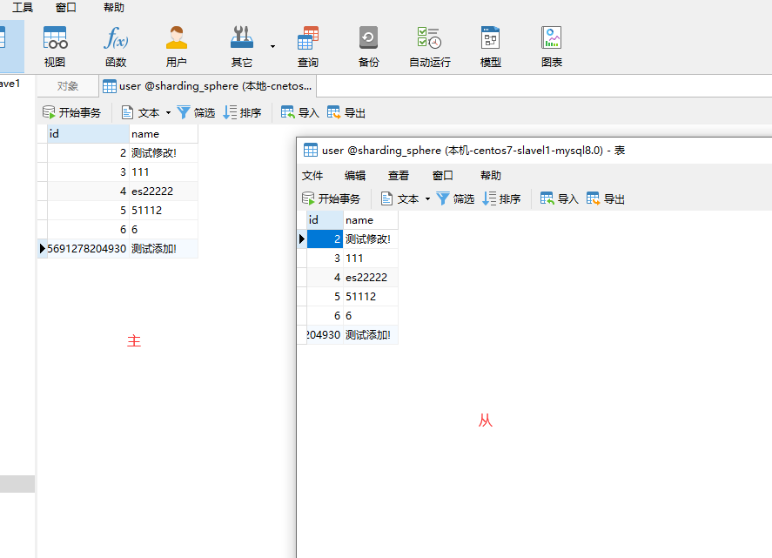Open 帮助 menu in slave window
This screenshot has height=558, width=772.
tap(490, 175)
